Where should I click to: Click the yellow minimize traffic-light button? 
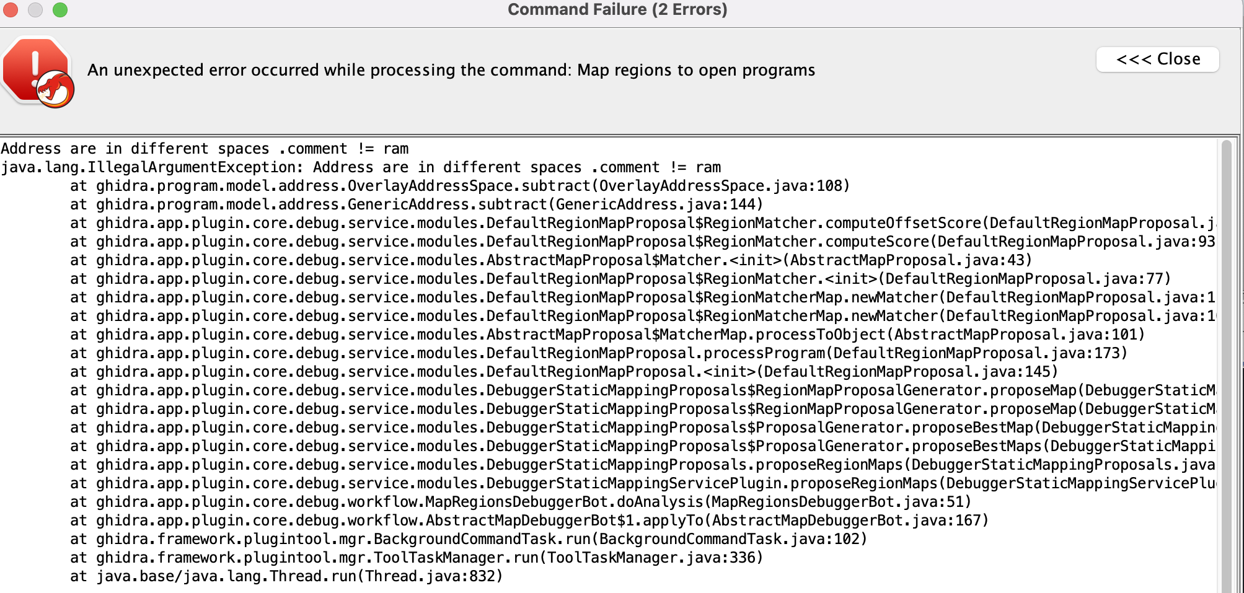[x=35, y=10]
